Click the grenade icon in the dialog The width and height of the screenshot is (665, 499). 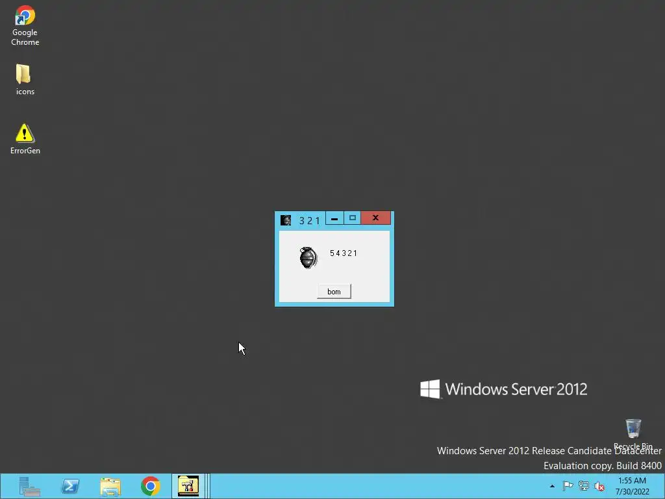tap(308, 257)
